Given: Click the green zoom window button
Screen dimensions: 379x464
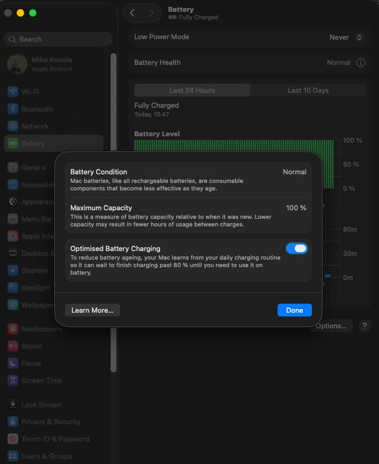Looking at the screenshot, I should pyautogui.click(x=33, y=13).
